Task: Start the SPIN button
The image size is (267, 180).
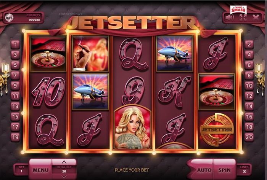Action: (x=224, y=170)
